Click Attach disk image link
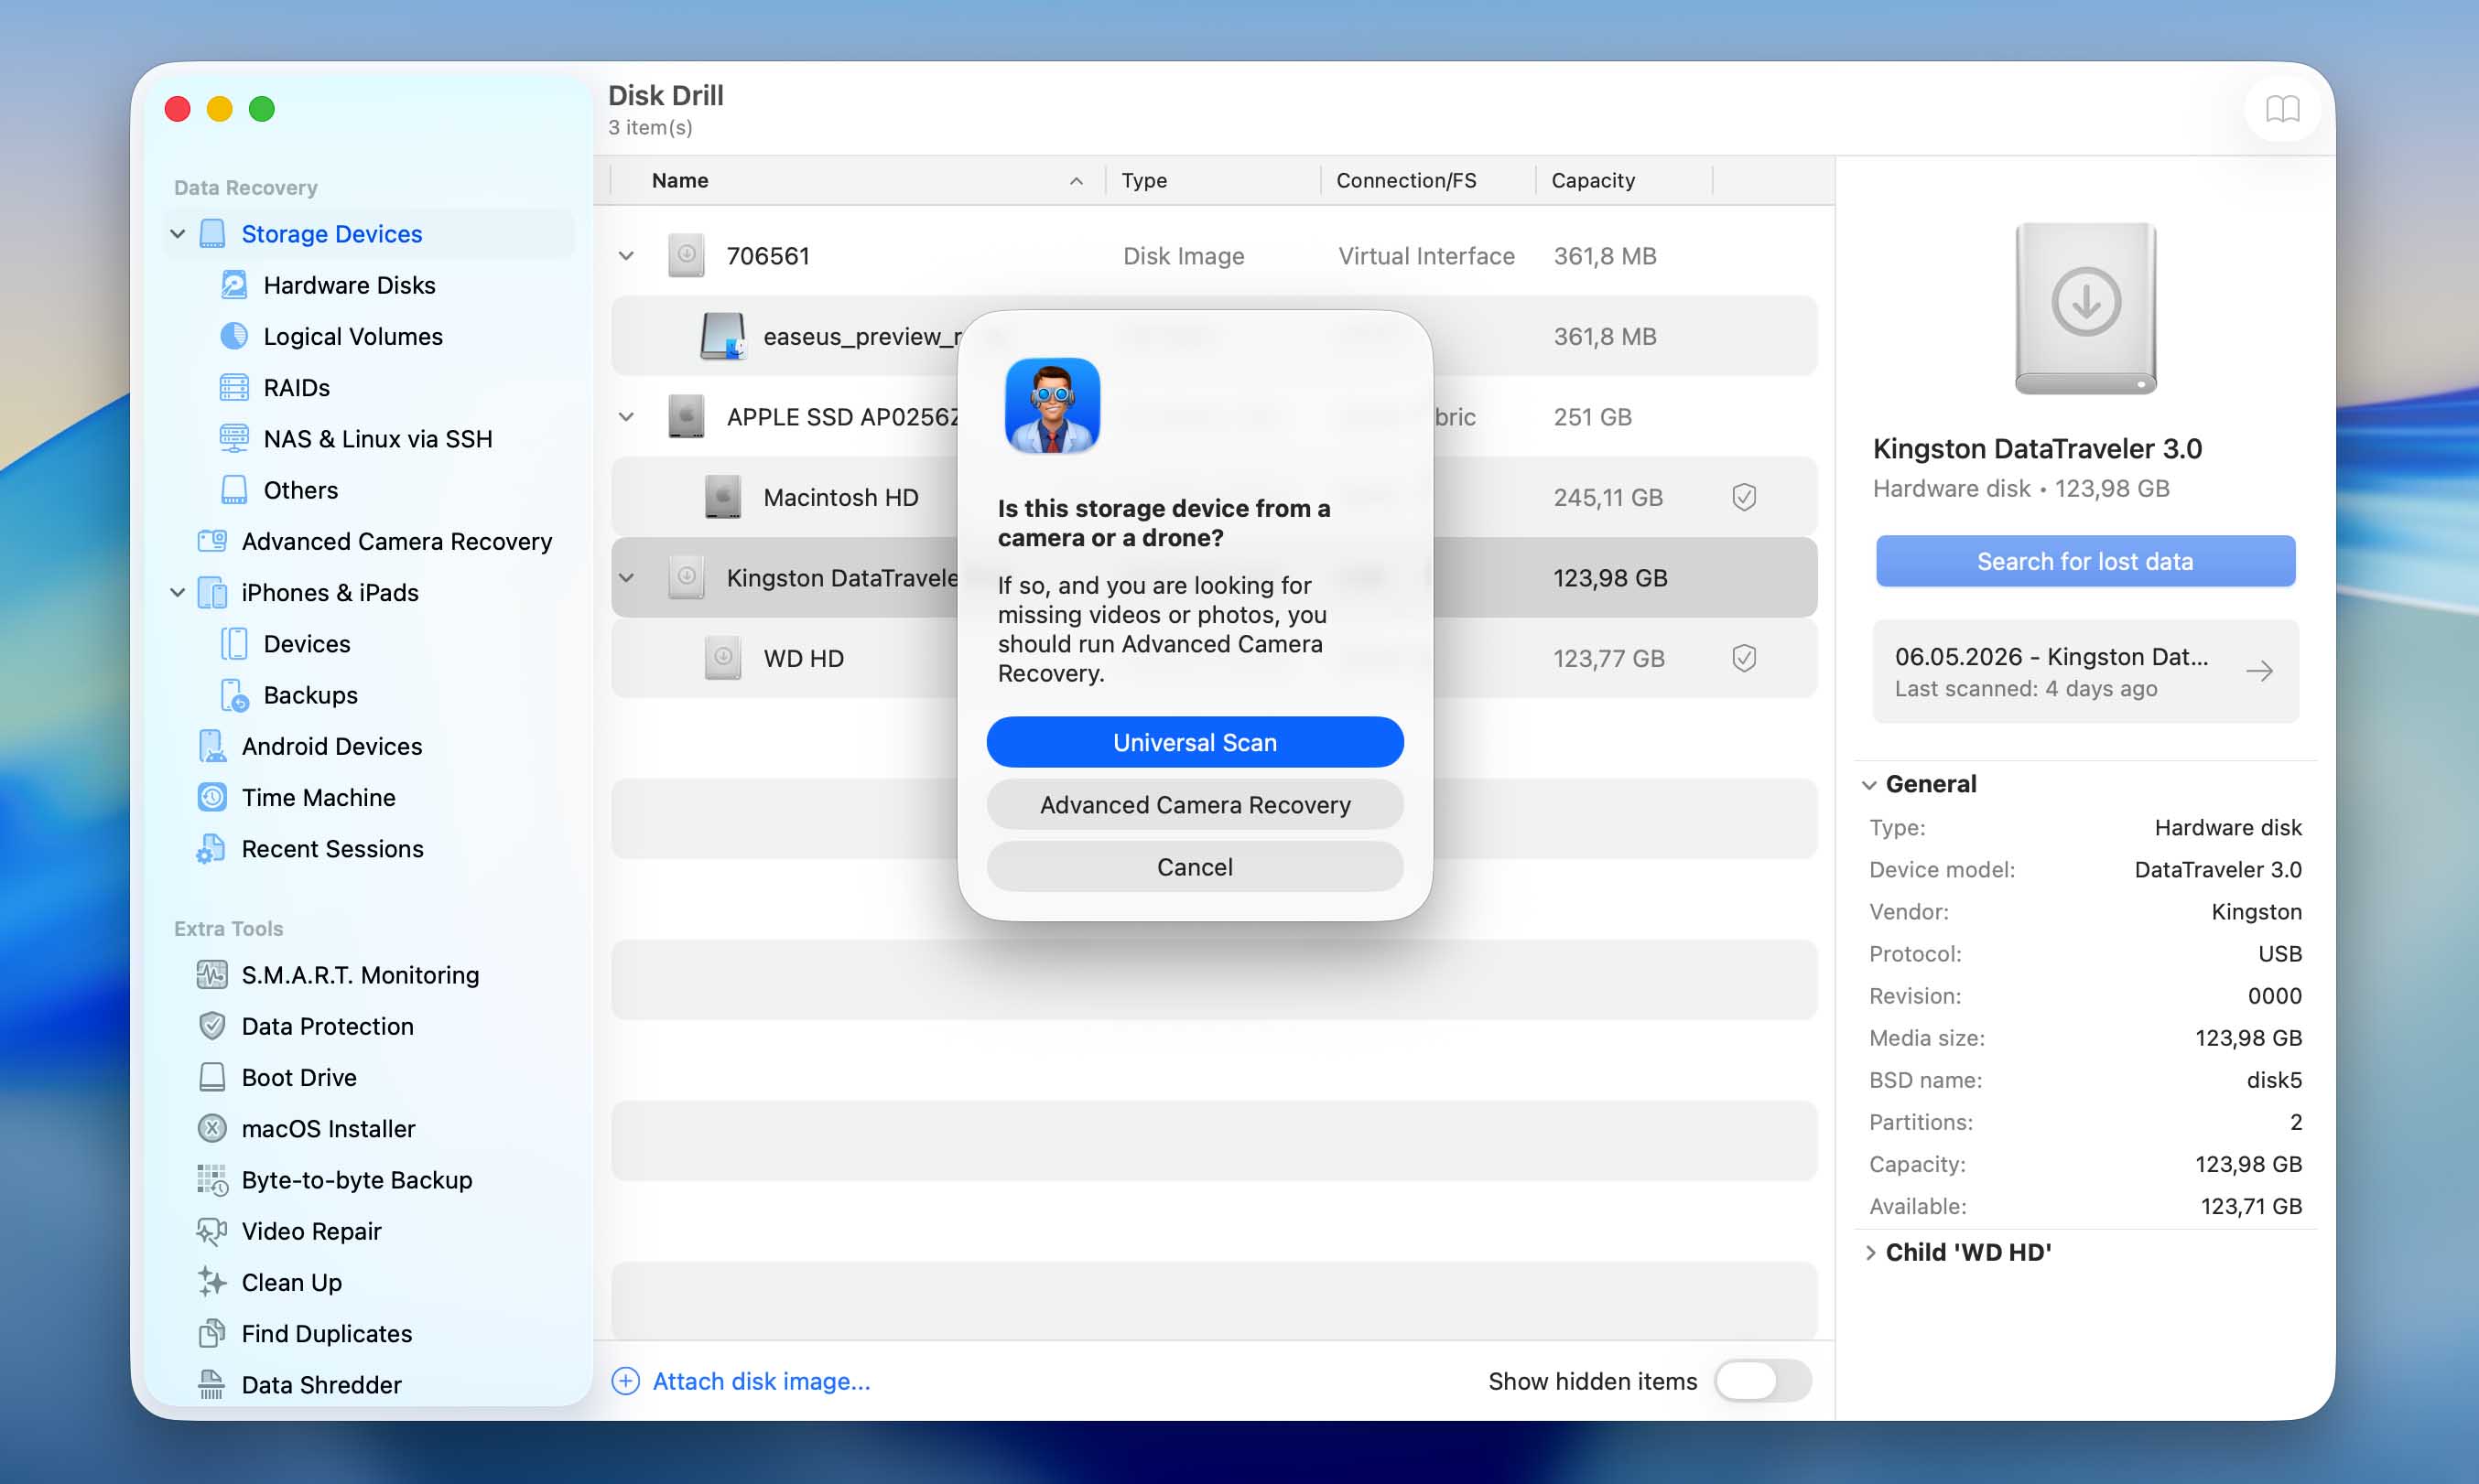2479x1484 pixels. tap(762, 1381)
